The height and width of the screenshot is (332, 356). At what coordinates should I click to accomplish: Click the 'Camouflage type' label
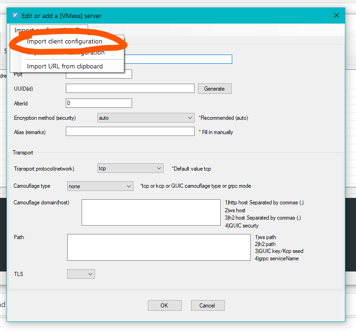point(32,186)
